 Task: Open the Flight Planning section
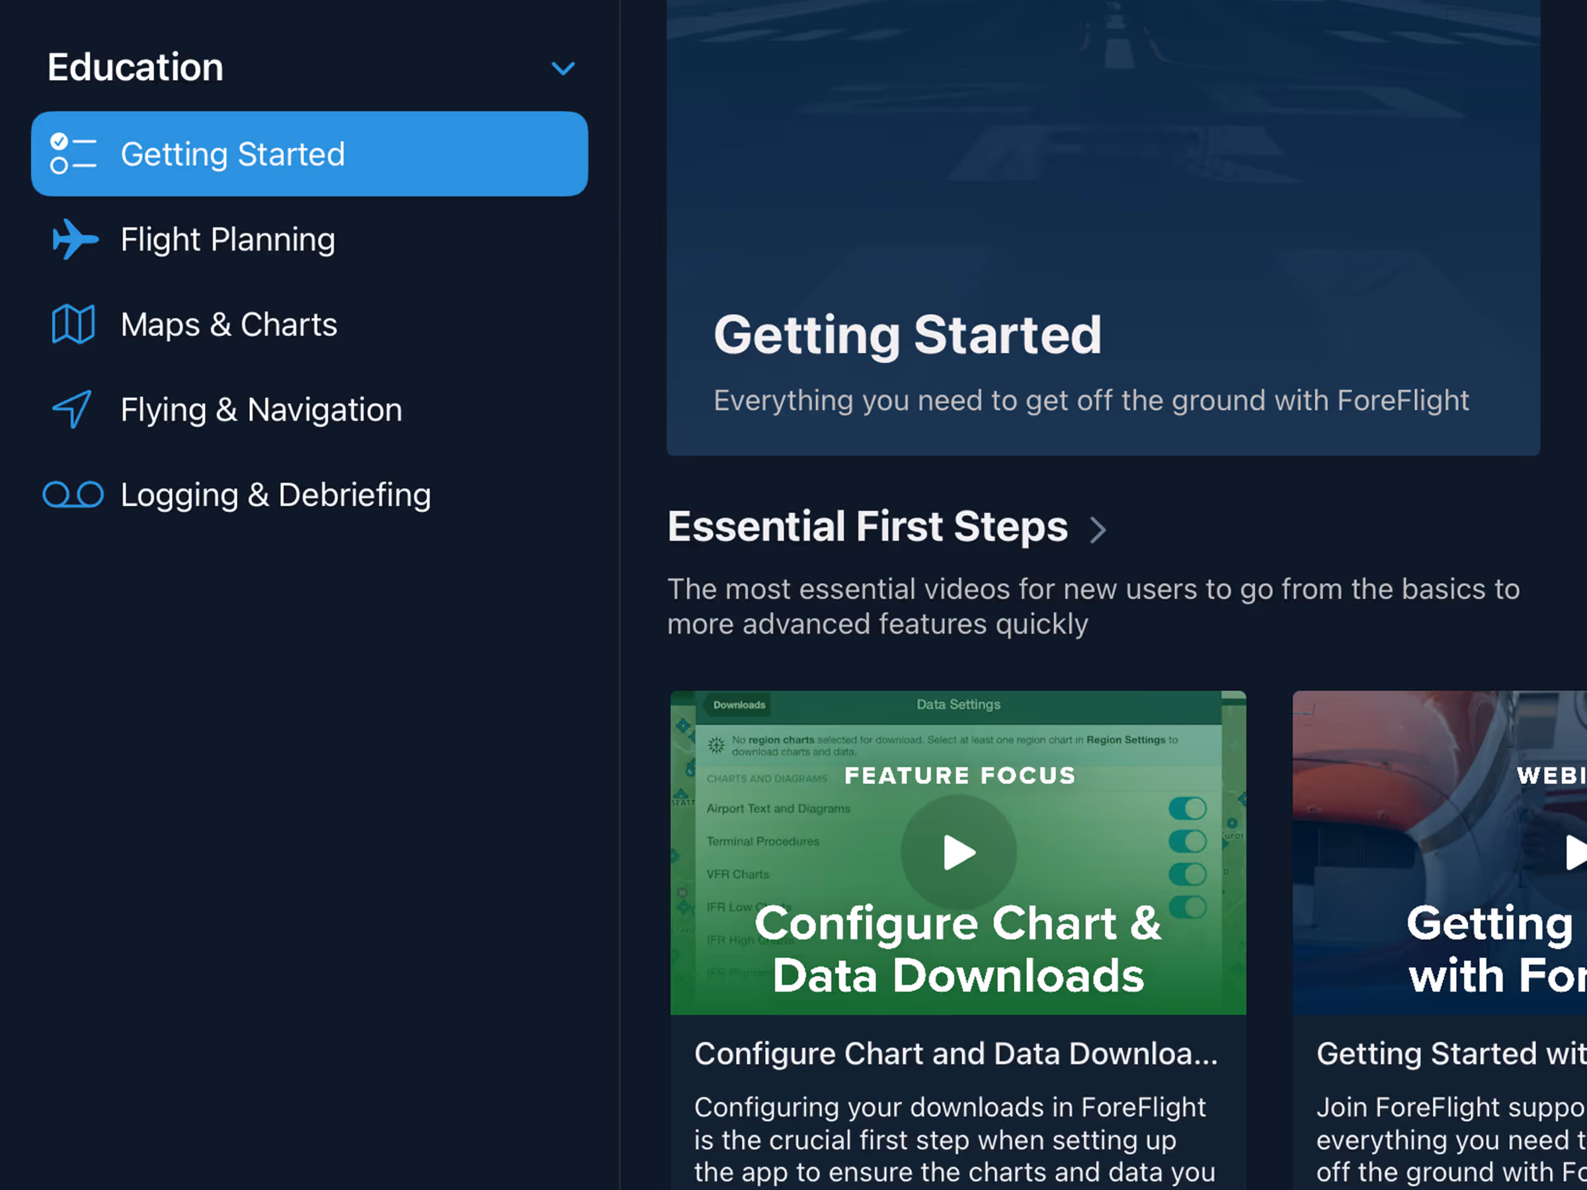309,239
